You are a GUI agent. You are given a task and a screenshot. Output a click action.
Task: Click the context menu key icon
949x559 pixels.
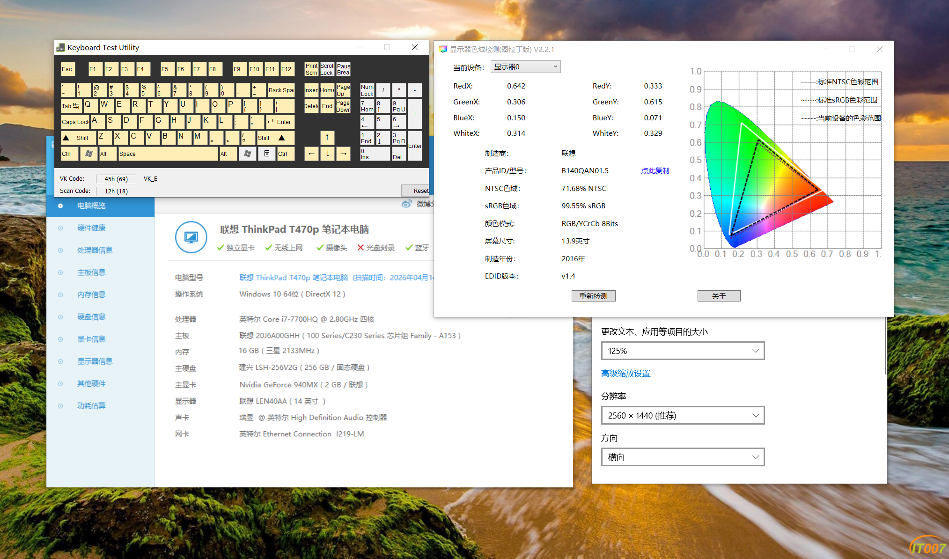click(x=266, y=154)
